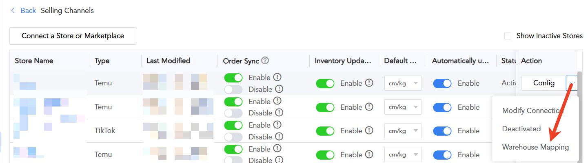This screenshot has height=163, width=588.
Task: Choose Deactivated in the dropdown menu
Action: tap(521, 129)
